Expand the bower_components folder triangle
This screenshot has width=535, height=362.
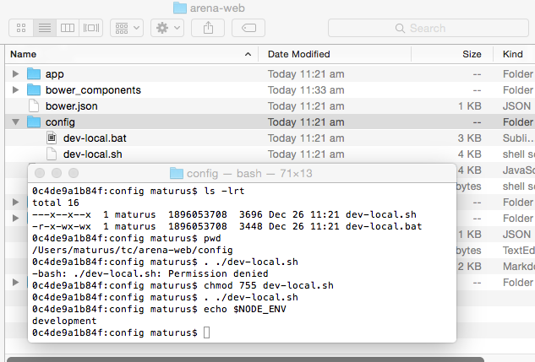(x=15, y=90)
